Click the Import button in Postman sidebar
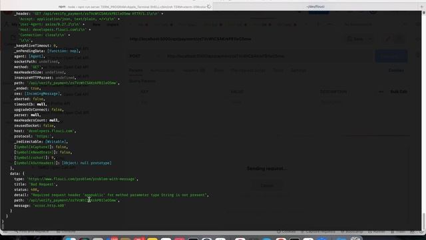 coord(112,25)
